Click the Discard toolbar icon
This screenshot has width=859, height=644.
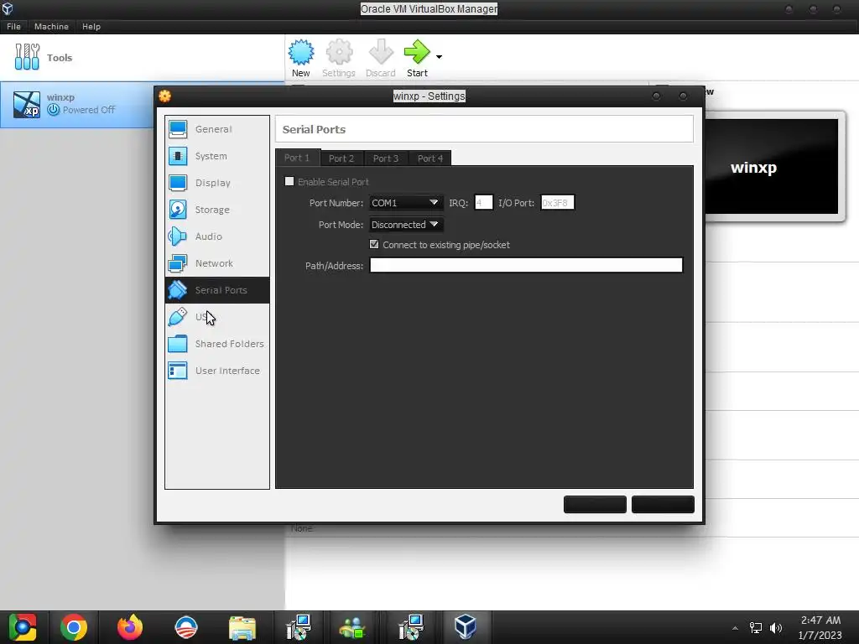click(381, 53)
